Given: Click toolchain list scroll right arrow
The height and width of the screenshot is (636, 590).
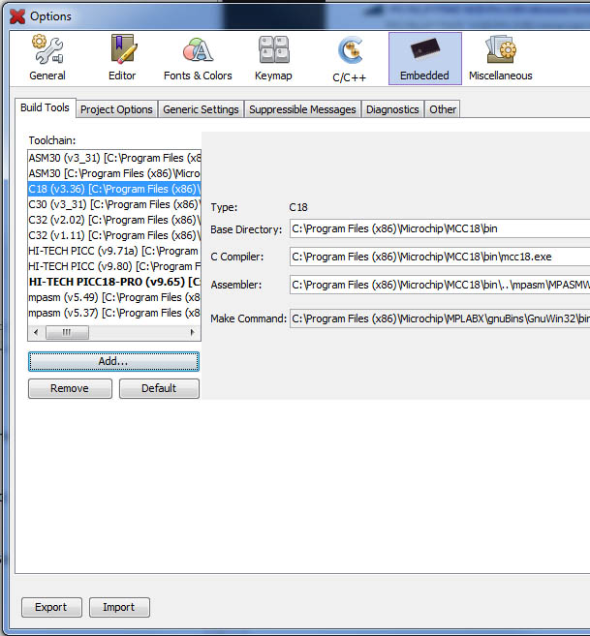Looking at the screenshot, I should tap(192, 333).
